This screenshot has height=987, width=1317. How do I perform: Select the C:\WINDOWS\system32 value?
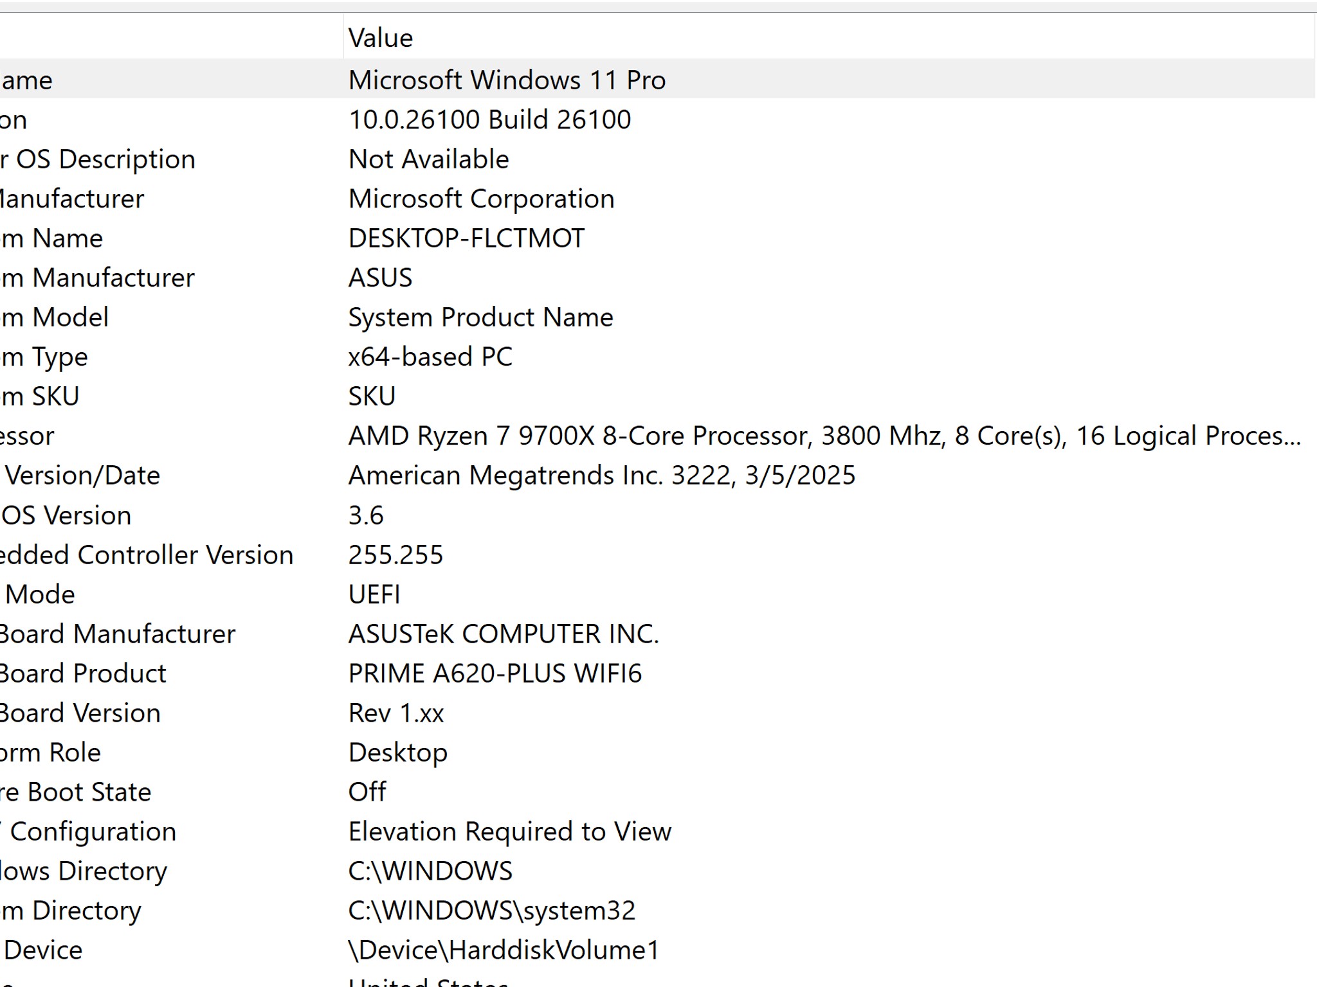click(492, 911)
